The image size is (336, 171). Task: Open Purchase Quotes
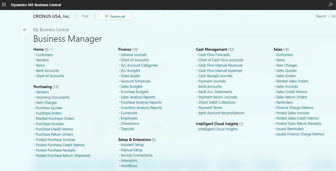click(49, 108)
